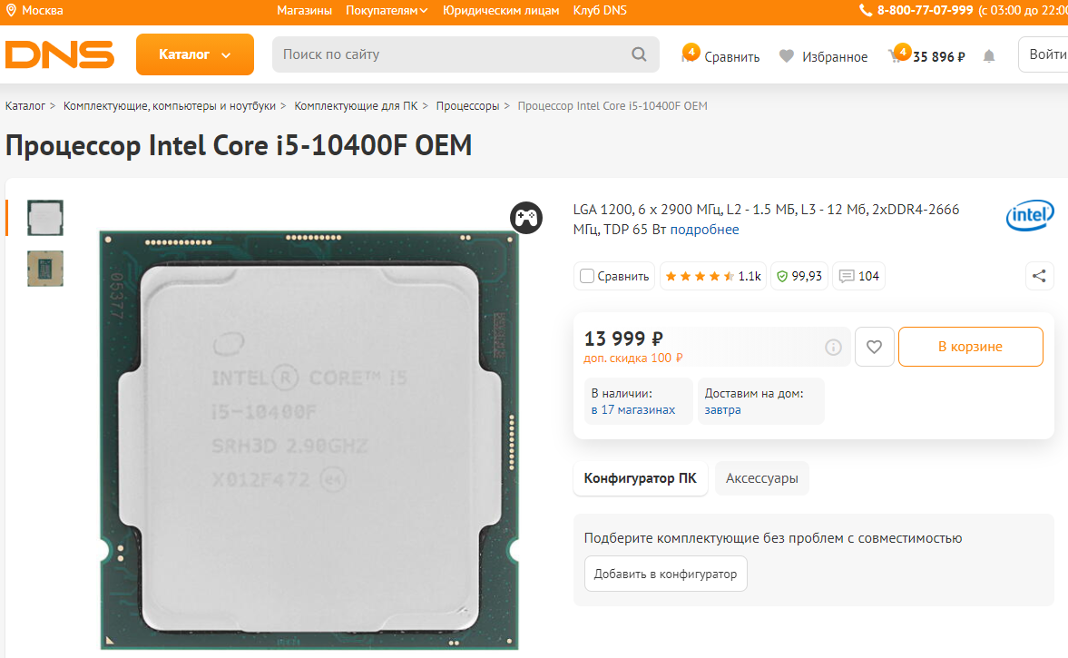Tick the Сравнить checkbox
The height and width of the screenshot is (658, 1068).
pyautogui.click(x=586, y=276)
